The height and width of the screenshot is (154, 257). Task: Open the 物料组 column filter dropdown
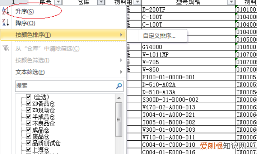pyautogui.click(x=137, y=2)
